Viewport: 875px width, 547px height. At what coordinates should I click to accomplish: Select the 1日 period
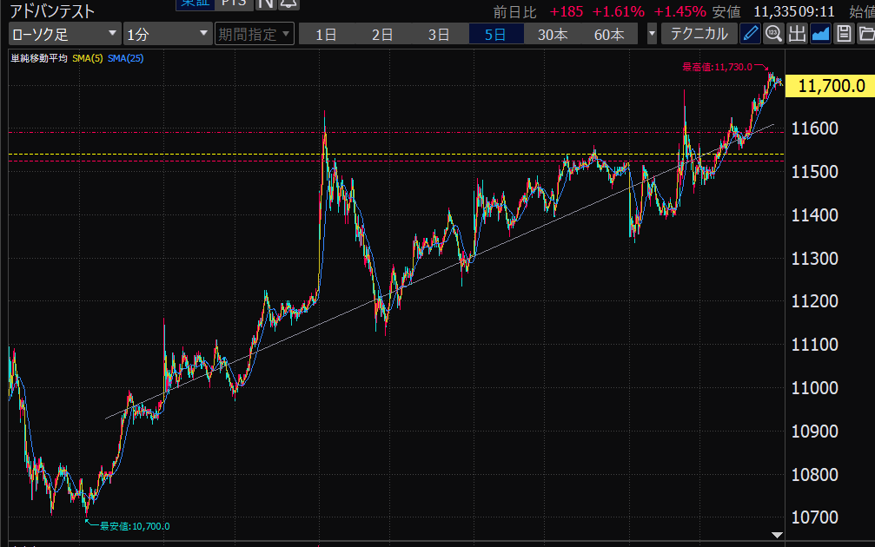[327, 35]
